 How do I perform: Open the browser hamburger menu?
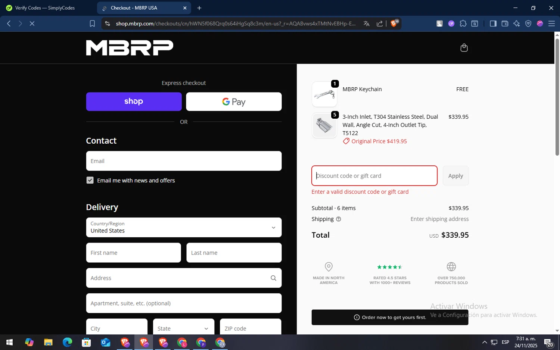551,24
